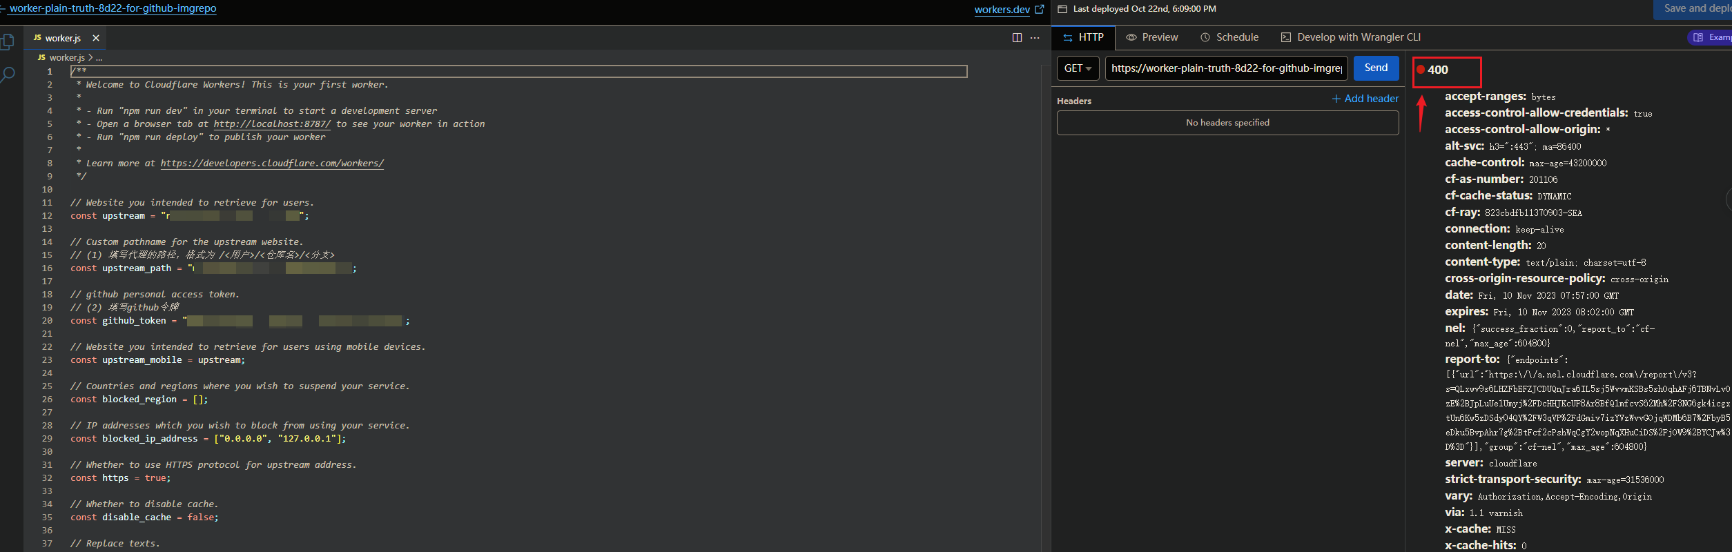Click the Headers section label
This screenshot has width=1732, height=552.
coord(1074,101)
